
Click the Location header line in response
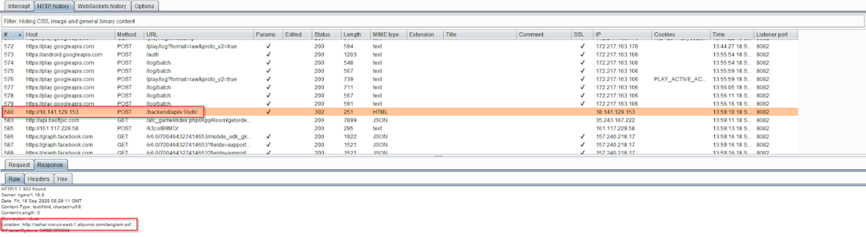(66, 225)
